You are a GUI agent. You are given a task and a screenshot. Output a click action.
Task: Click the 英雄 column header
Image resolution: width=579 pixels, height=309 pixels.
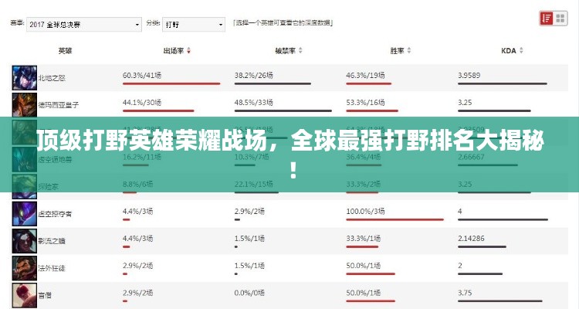pos(65,51)
